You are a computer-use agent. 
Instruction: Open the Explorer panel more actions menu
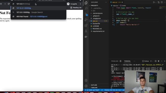(x=106, y=2)
